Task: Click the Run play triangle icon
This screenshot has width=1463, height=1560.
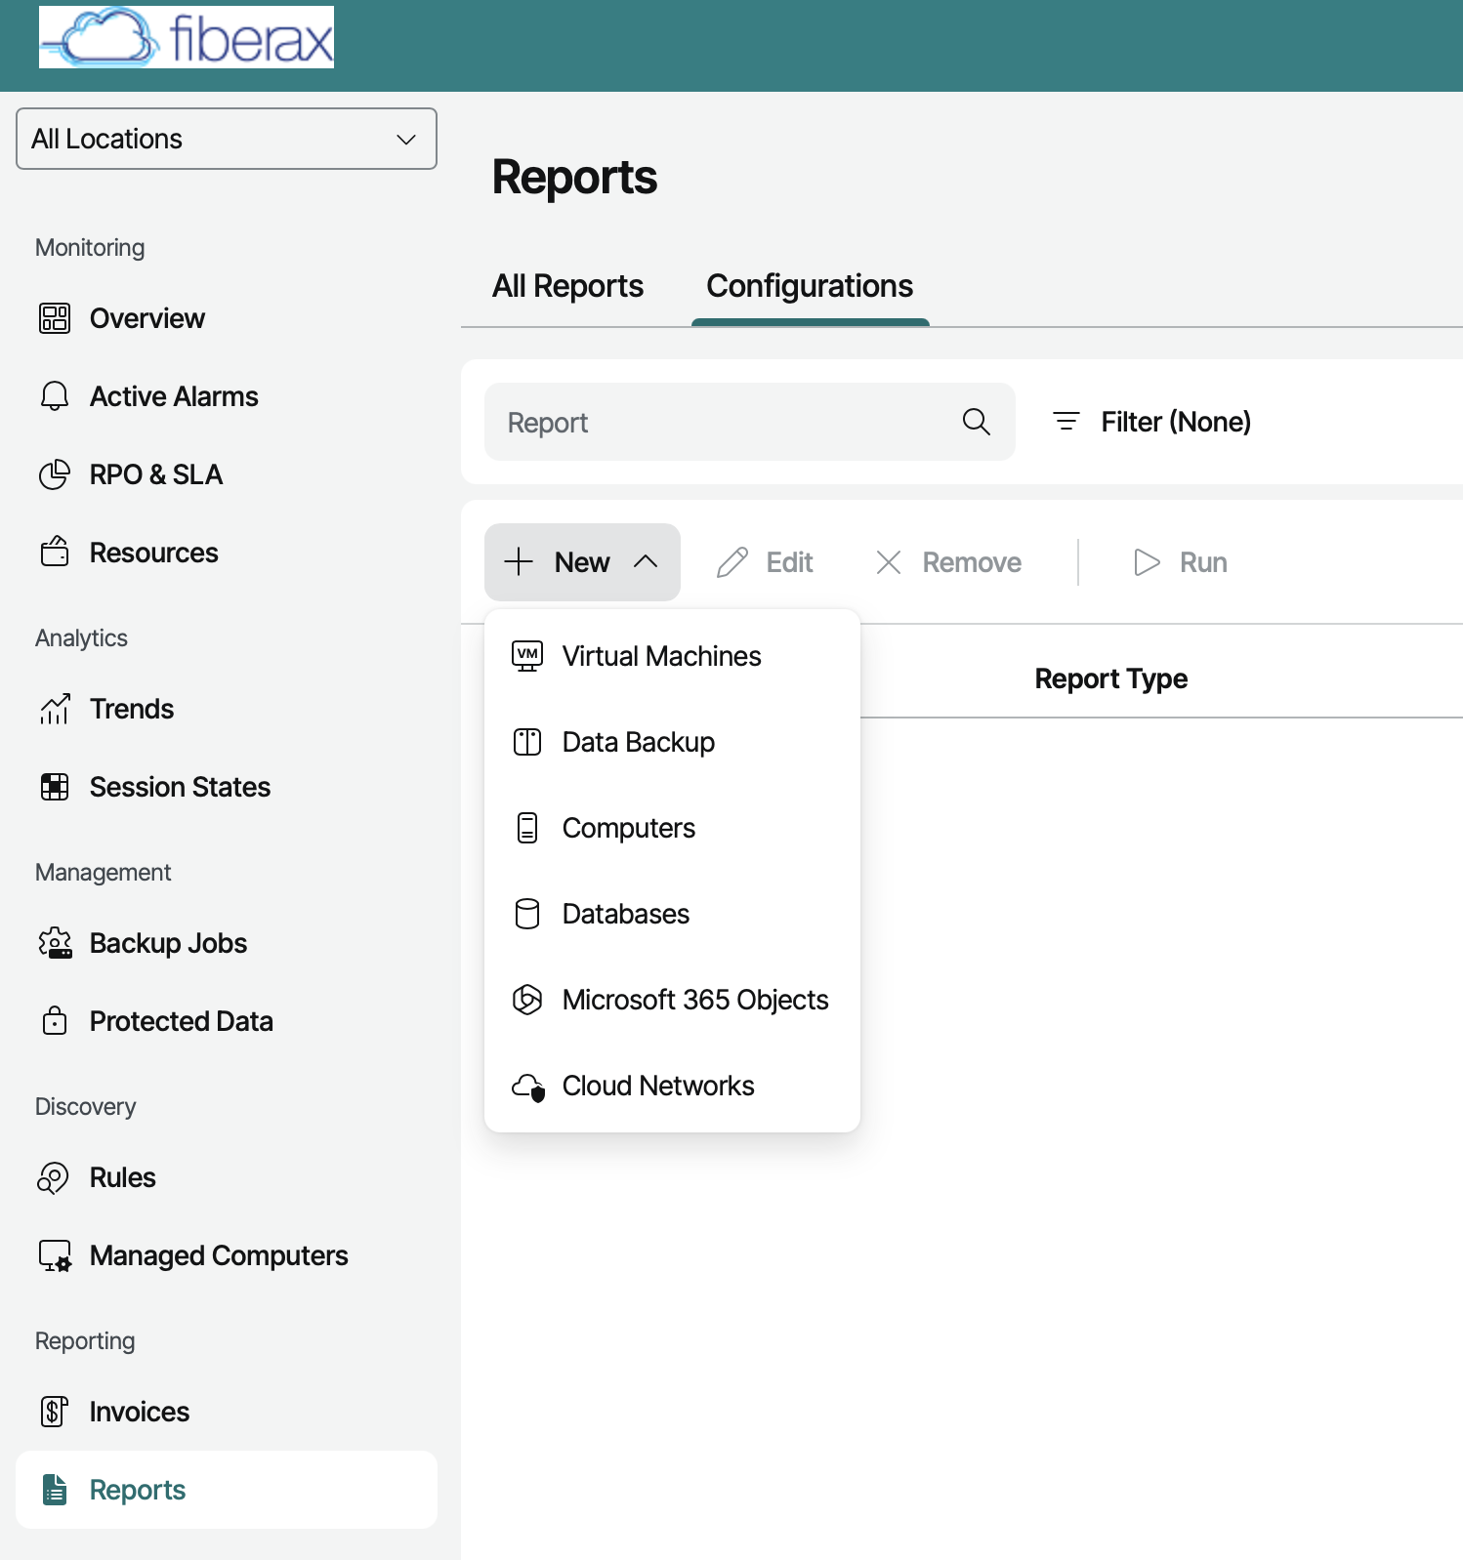Action: [1147, 562]
